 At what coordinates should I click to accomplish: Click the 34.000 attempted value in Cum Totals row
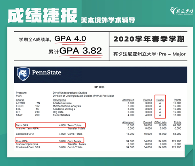(130, 141)
